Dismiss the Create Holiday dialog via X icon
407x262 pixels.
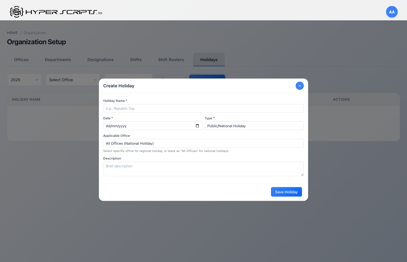tap(299, 86)
